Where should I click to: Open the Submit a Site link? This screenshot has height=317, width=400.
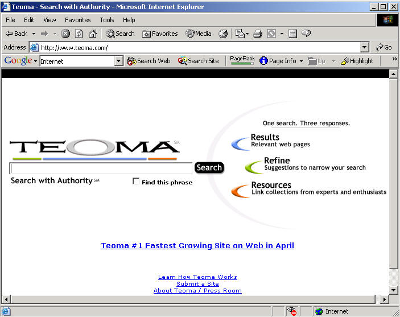pos(197,284)
